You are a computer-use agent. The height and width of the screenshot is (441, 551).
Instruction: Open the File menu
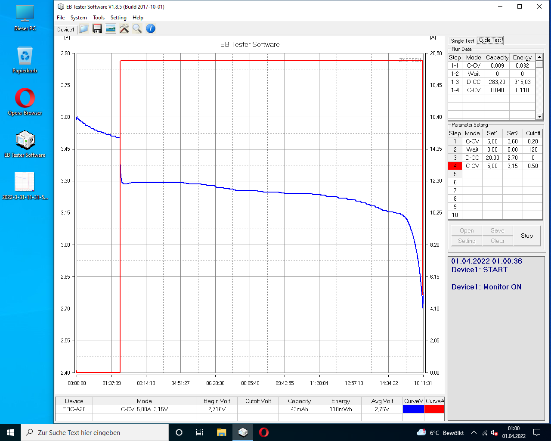pos(61,18)
